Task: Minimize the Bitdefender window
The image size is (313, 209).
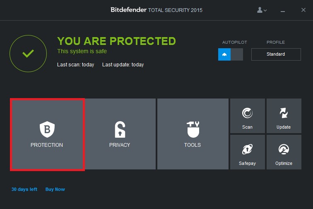Action: 283,11
